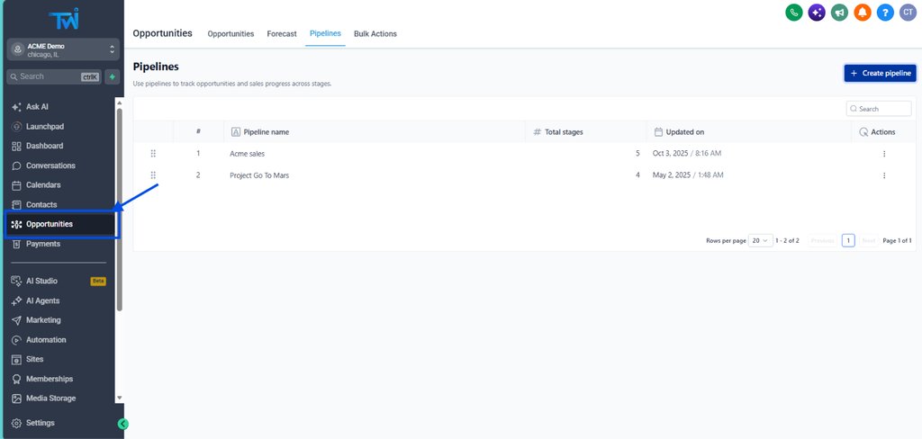The width and height of the screenshot is (922, 439).
Task: Click the 'Page 1 of 1' text
Action: pos(898,241)
